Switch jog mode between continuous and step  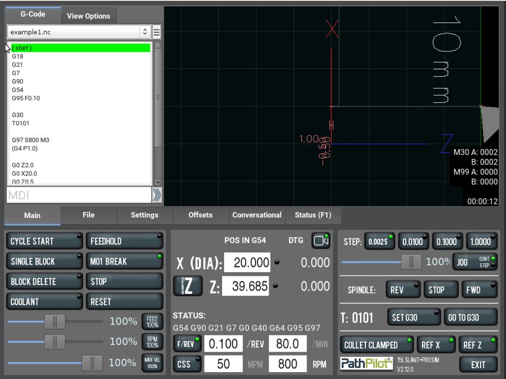point(475,262)
